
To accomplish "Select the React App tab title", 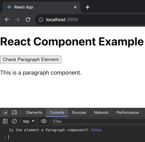I will click(x=24, y=7).
